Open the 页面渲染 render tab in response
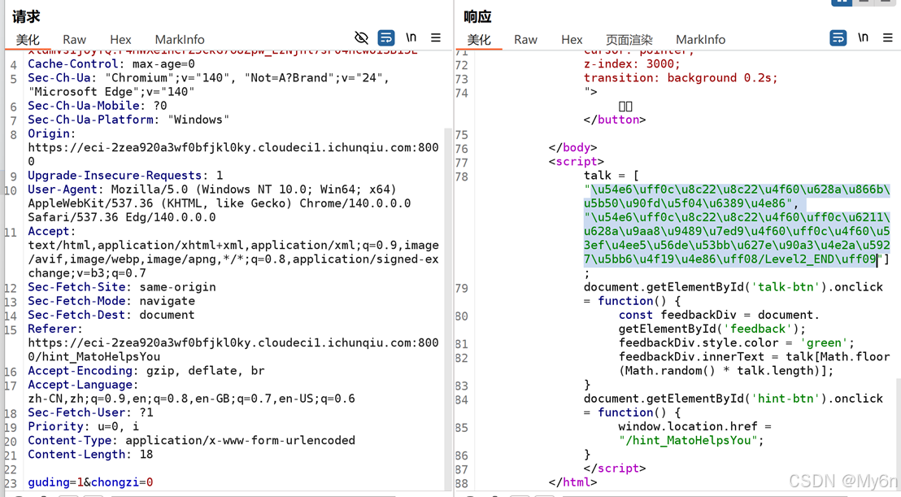Screen dimensions: 901x497 [x=629, y=39]
